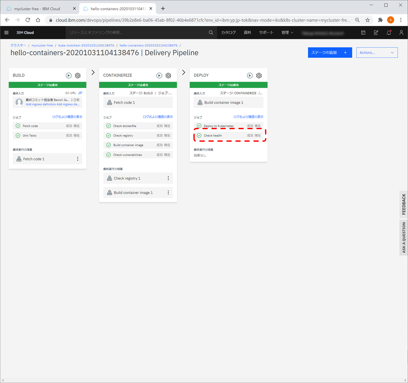Screen dimensions: 408x383
Task: Open CONTAINERIZE stage settings gear
Action: point(168,76)
